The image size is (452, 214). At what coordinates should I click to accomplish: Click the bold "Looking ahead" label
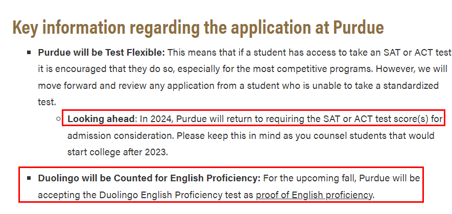(x=101, y=119)
